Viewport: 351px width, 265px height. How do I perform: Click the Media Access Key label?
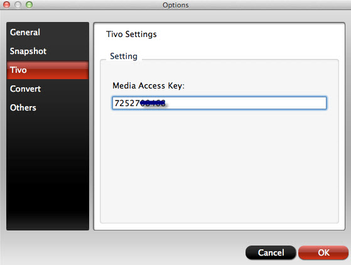[148, 86]
